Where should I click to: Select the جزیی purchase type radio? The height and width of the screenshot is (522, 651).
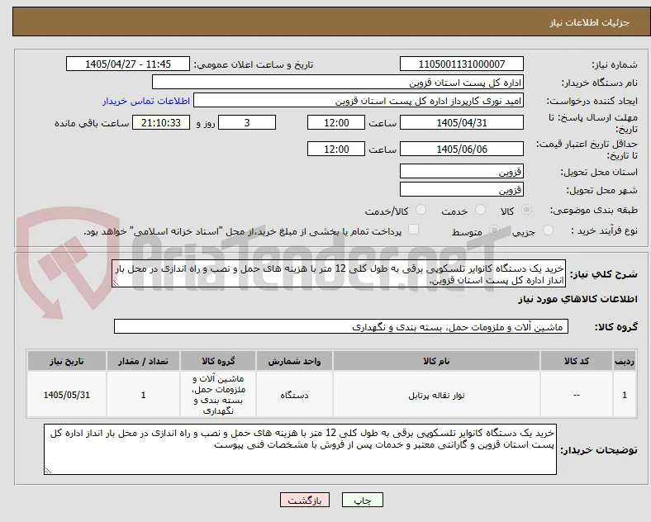pos(548,230)
